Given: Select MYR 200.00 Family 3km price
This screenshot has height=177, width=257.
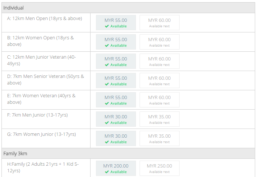Looking at the screenshot, I should click(x=116, y=168).
